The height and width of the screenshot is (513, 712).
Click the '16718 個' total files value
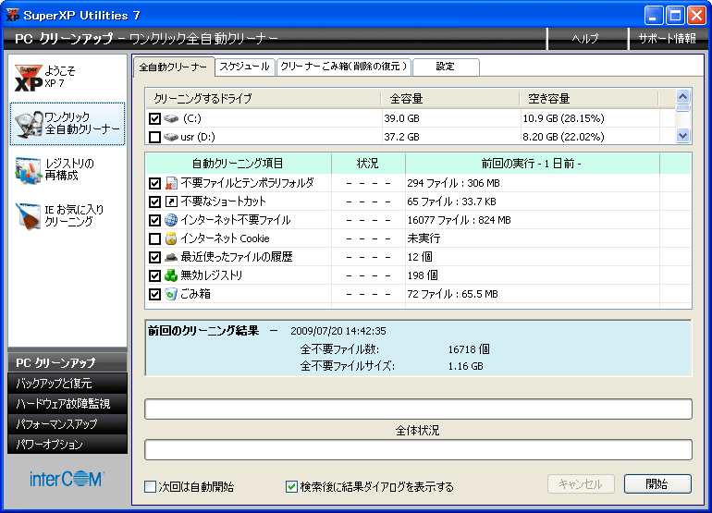pyautogui.click(x=469, y=349)
